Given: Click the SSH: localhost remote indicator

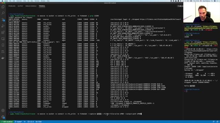Looking at the screenshot, I should (7, 122).
